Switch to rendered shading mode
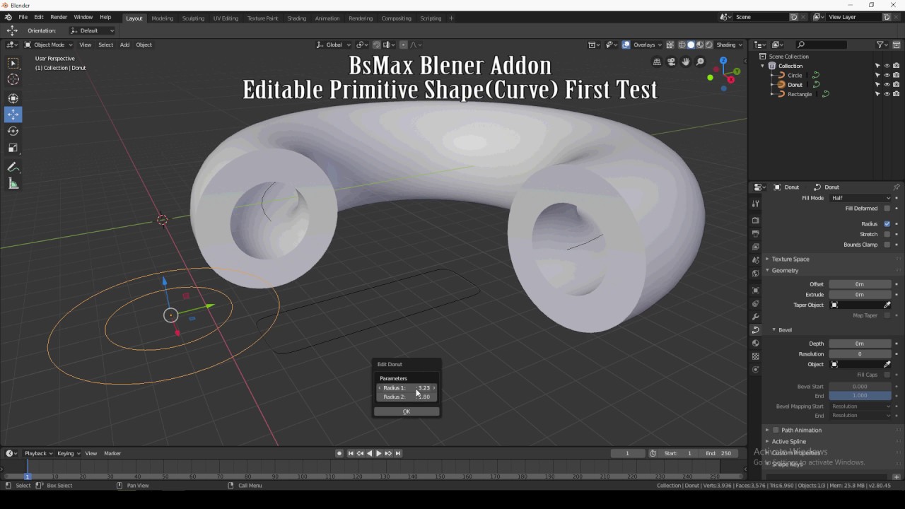The height and width of the screenshot is (509, 905). coord(709,45)
